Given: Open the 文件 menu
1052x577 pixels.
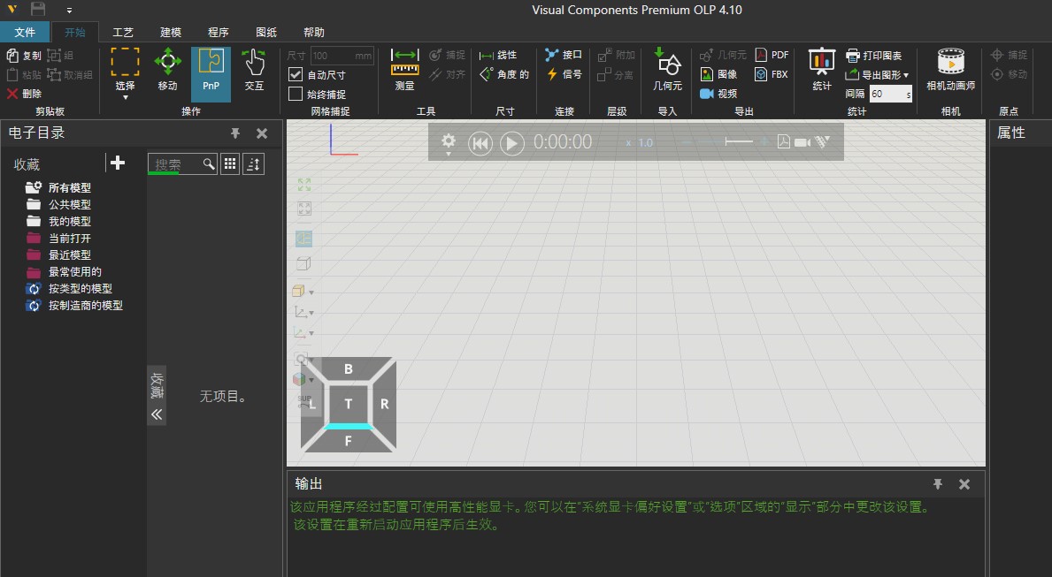Looking at the screenshot, I should point(26,33).
